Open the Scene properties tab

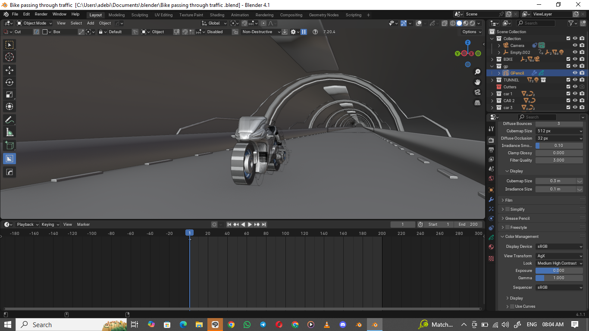coord(491,169)
